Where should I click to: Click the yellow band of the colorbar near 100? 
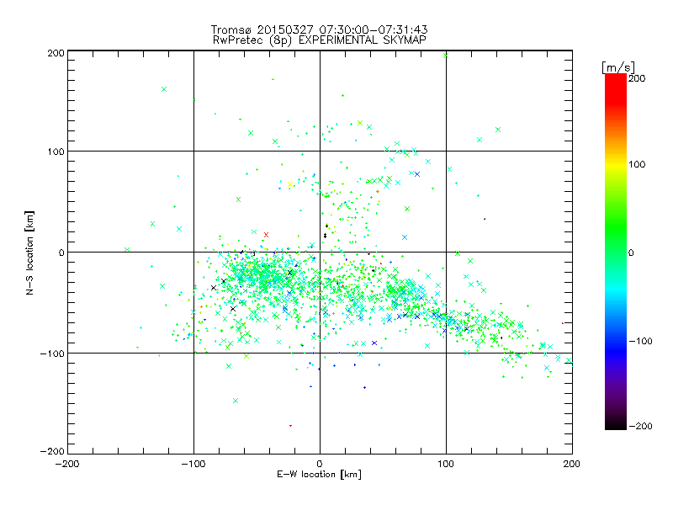pos(616,164)
